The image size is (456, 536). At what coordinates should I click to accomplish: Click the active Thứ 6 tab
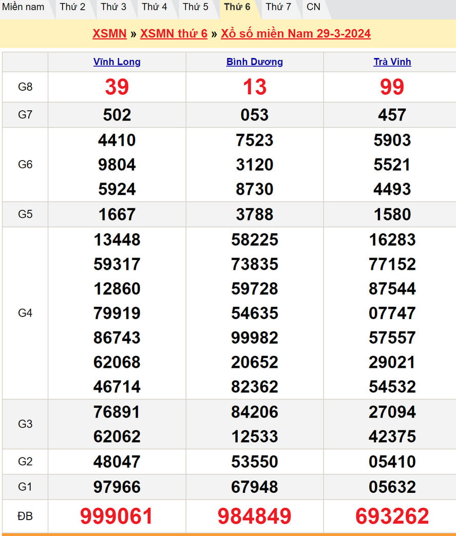(237, 7)
